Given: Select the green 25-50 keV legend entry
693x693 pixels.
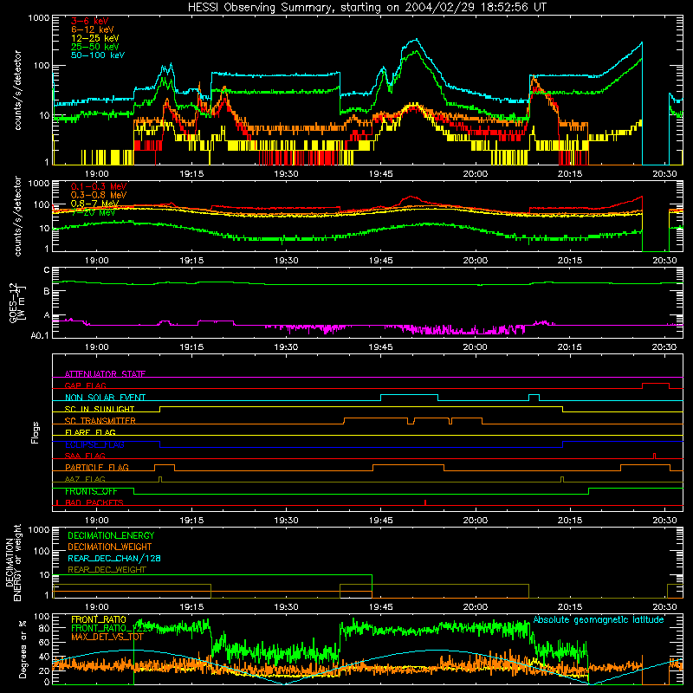Looking at the screenshot, I should (x=95, y=47).
